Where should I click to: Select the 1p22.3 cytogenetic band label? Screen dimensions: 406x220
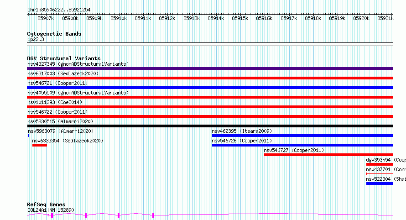tap(36, 40)
